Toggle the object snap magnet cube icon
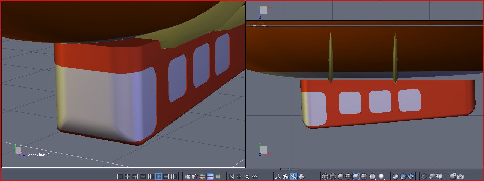Screen dimensions: 484x181 [x=195, y=176]
